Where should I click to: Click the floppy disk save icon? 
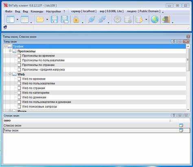55,20
